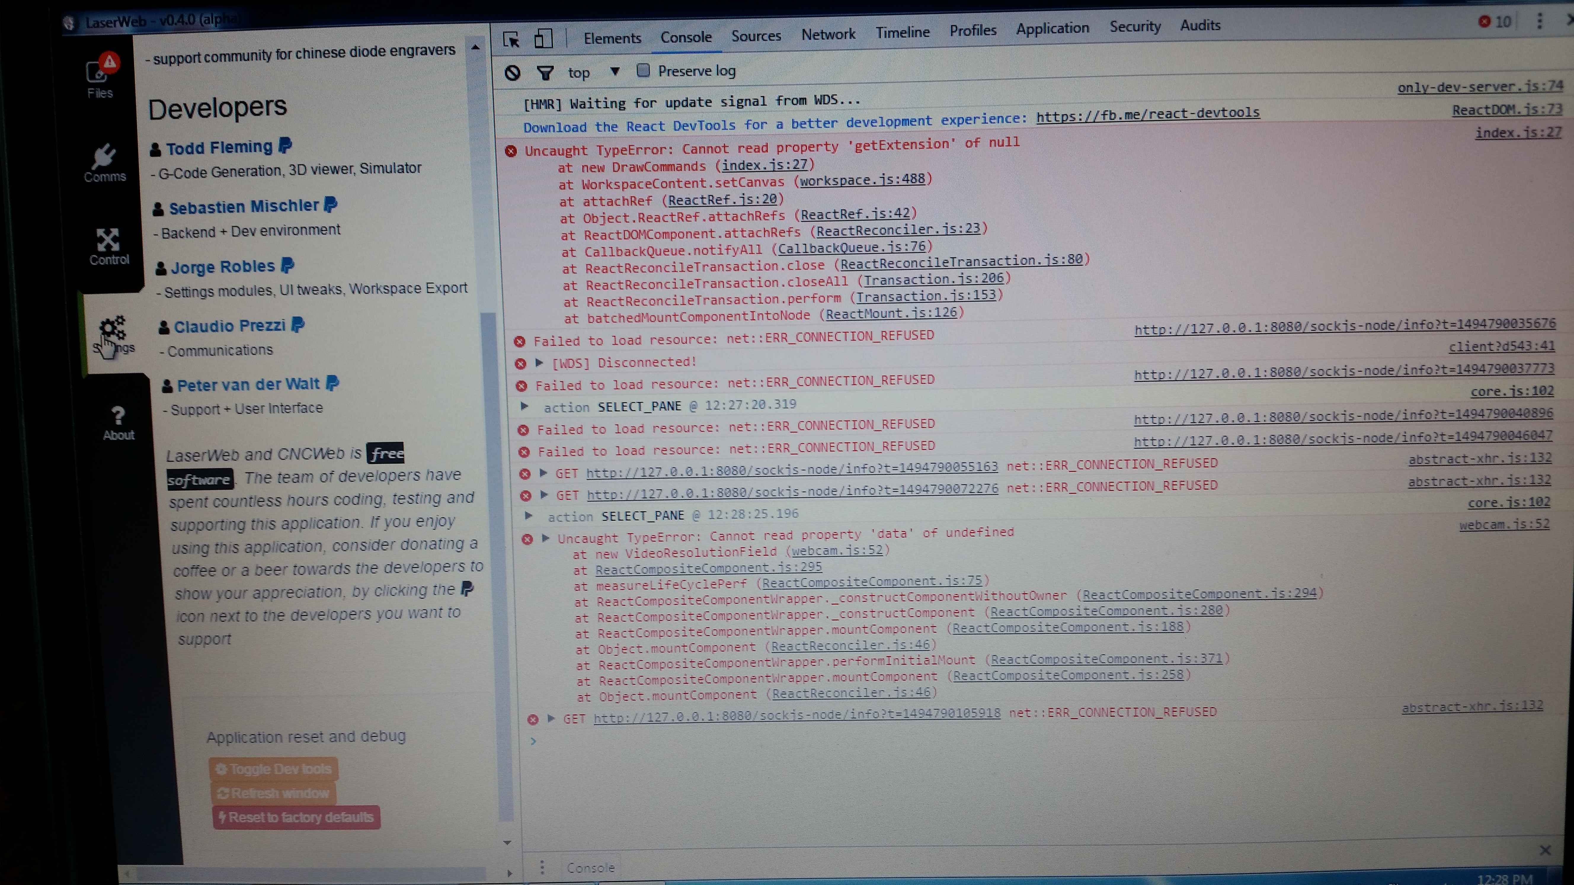Open the About question mark icon
1574x885 pixels.
(x=118, y=415)
